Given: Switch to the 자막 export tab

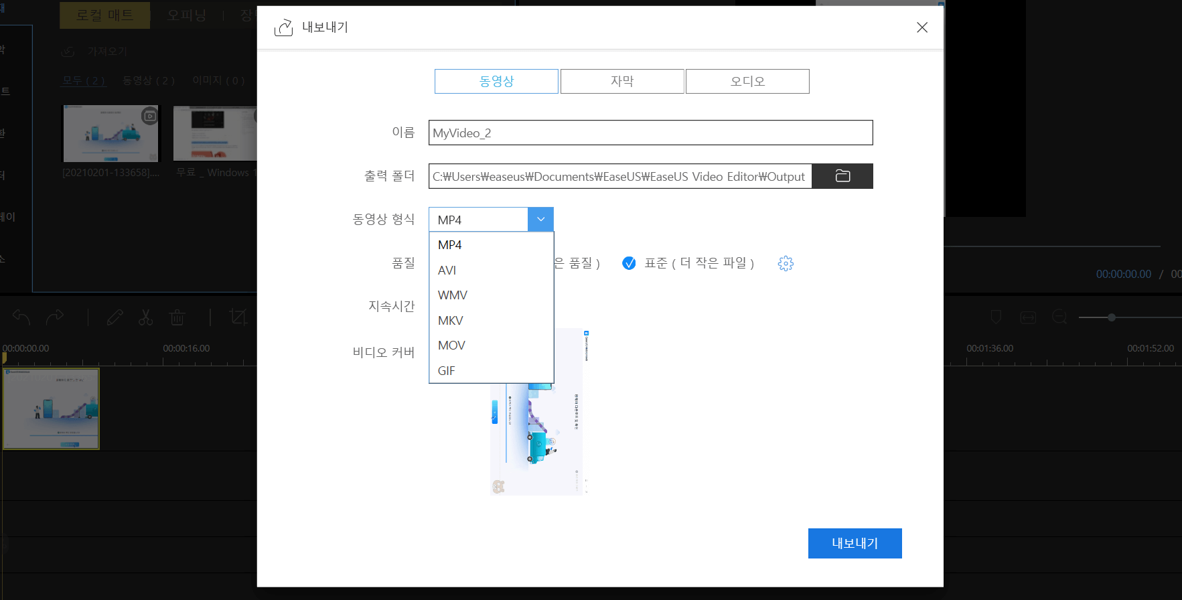Looking at the screenshot, I should 622,81.
